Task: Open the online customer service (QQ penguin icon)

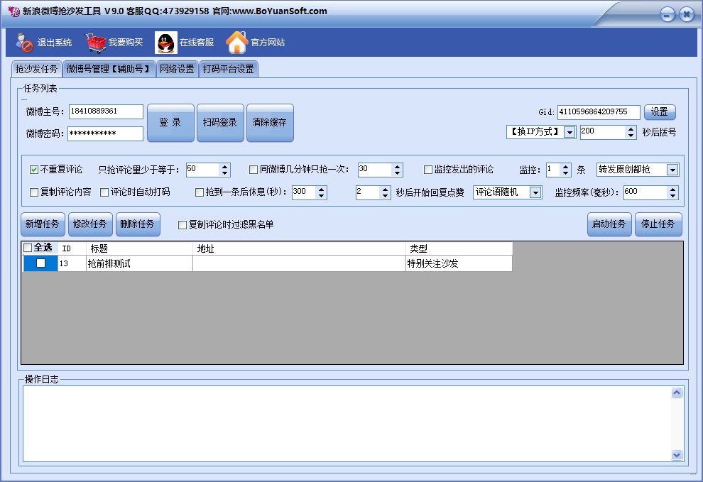Action: pos(165,42)
